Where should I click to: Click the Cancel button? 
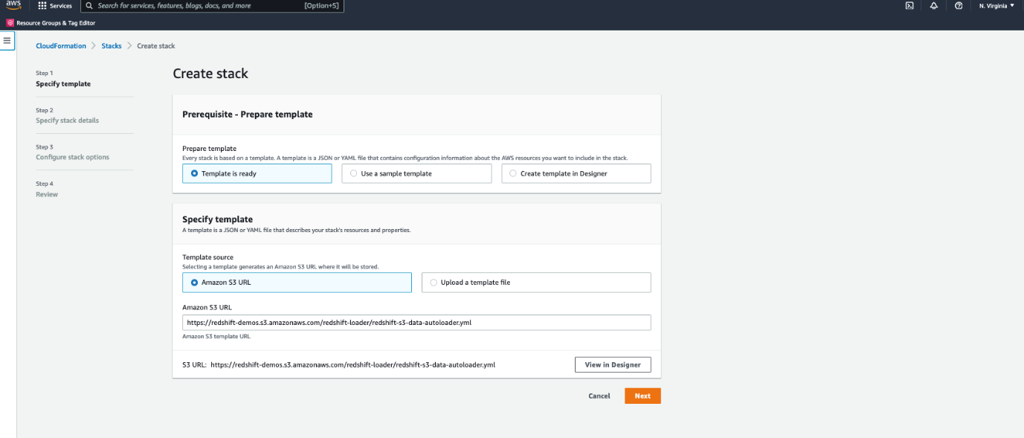point(599,396)
